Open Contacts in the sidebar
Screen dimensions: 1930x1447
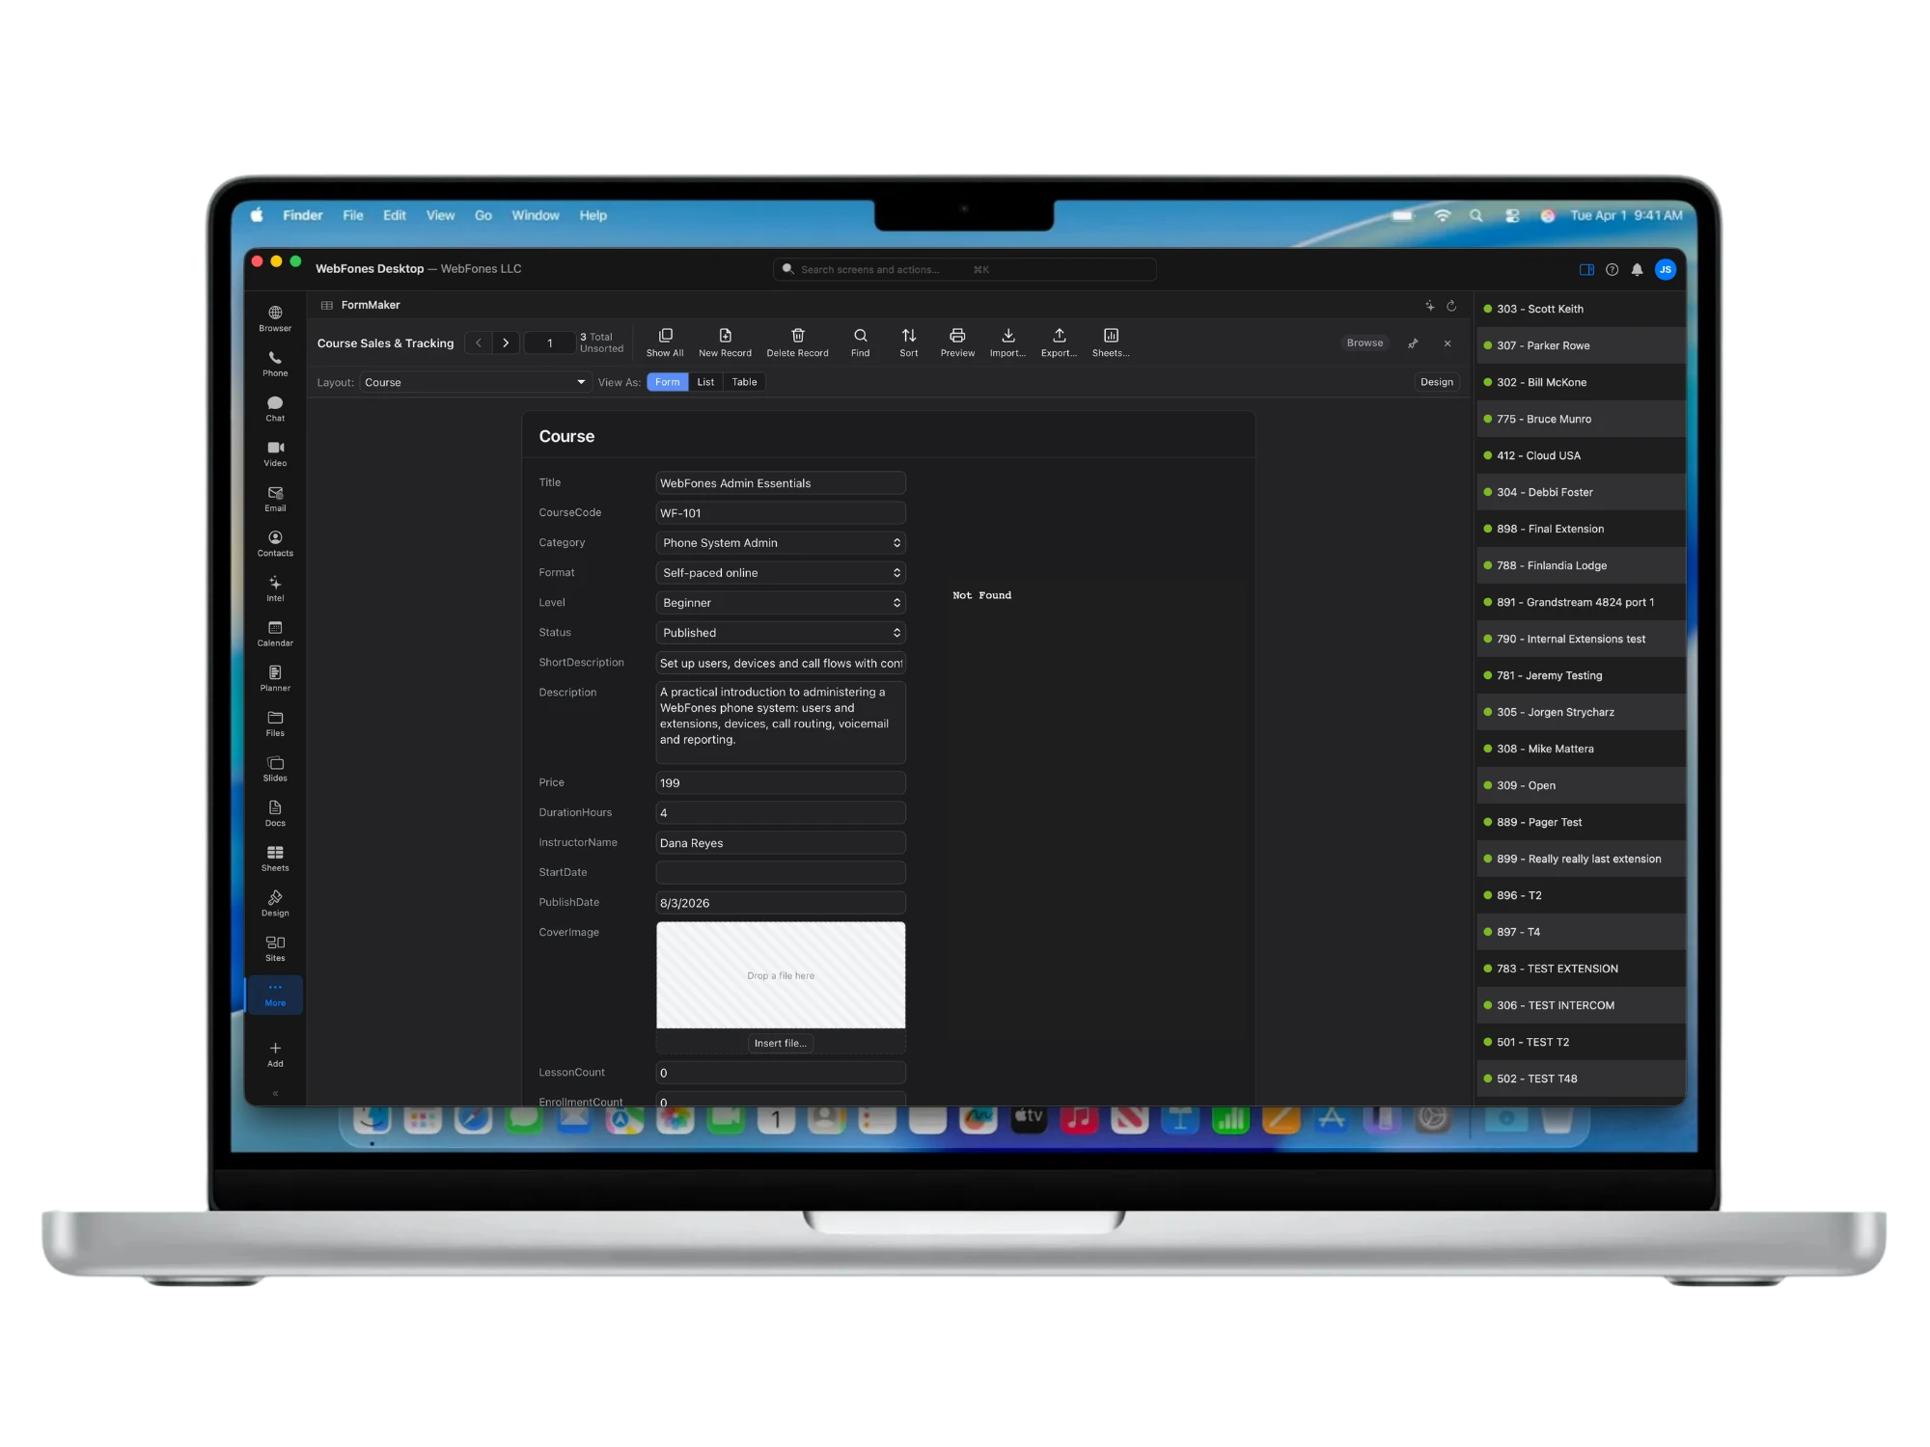(275, 544)
